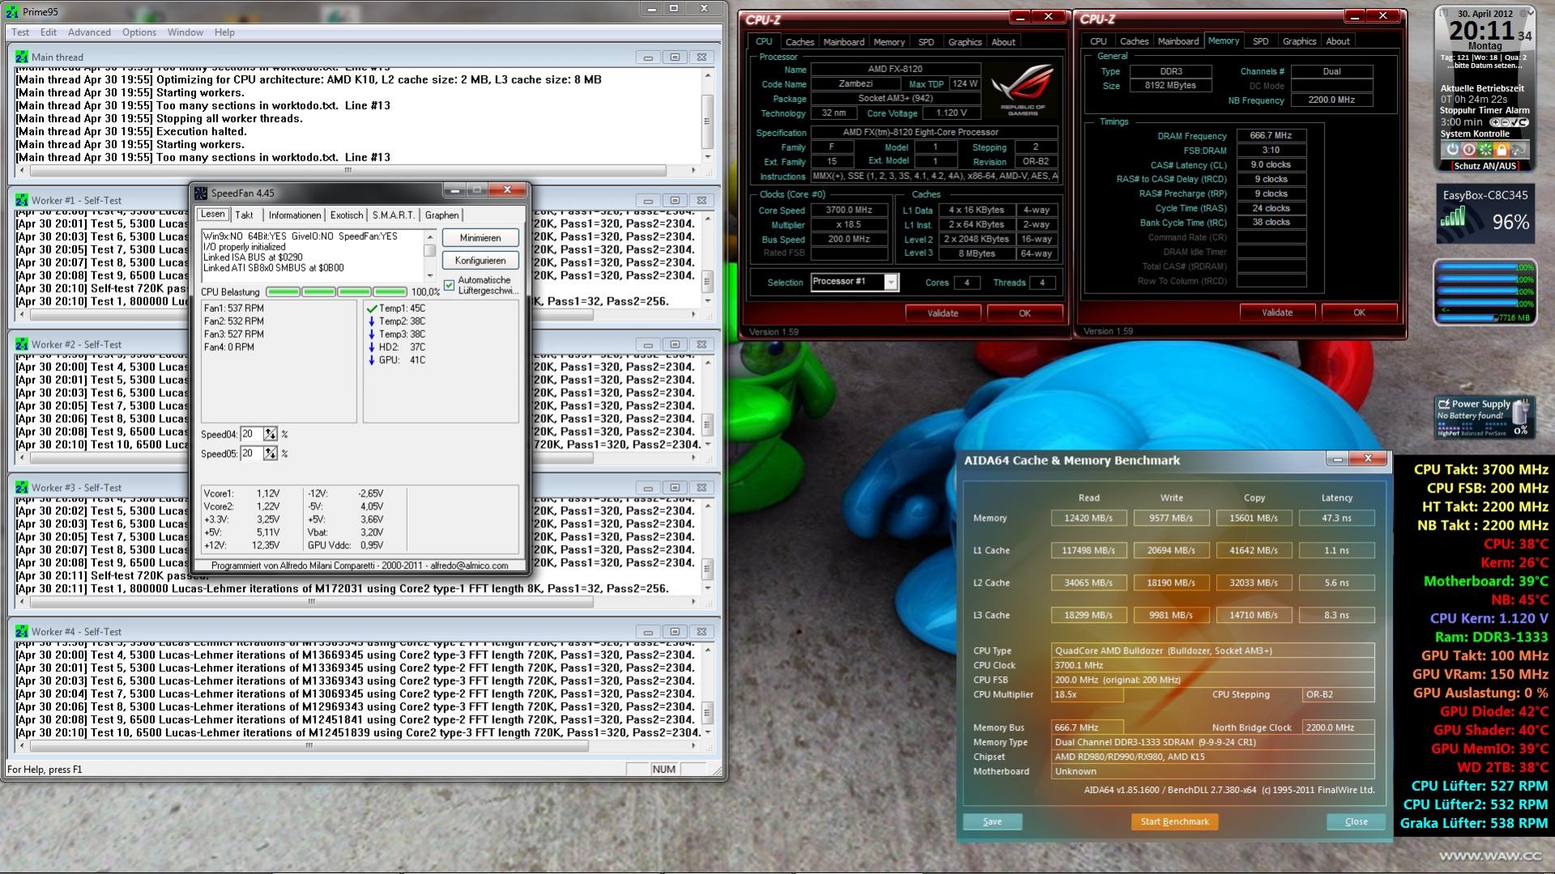Click the Worker #4 horizontal scrollbar
This screenshot has height=874, width=1555.
[357, 746]
